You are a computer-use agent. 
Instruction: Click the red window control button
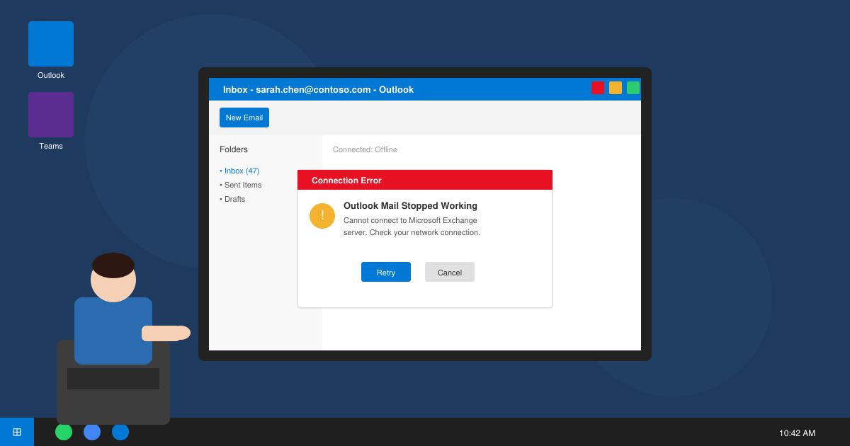click(598, 88)
